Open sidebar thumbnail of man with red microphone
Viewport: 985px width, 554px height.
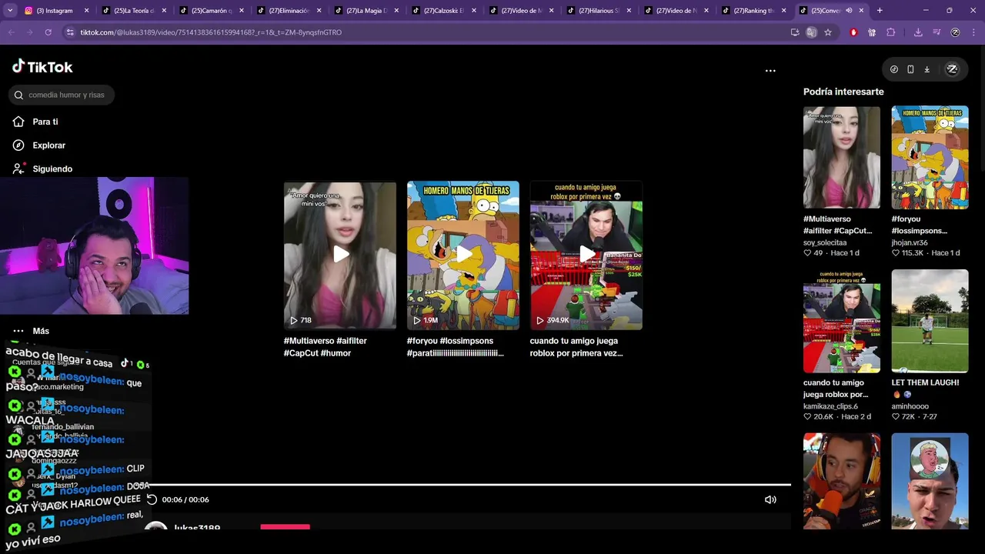point(842,481)
